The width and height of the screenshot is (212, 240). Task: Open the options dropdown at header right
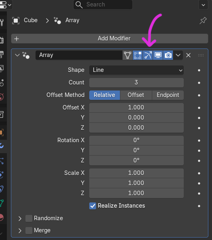[203, 5]
